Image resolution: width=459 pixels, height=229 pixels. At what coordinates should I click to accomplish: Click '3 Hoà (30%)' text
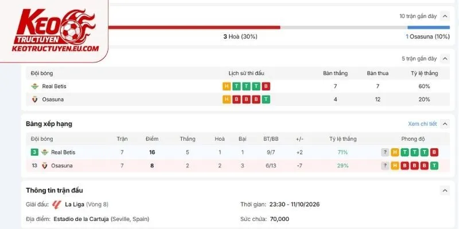coord(240,37)
